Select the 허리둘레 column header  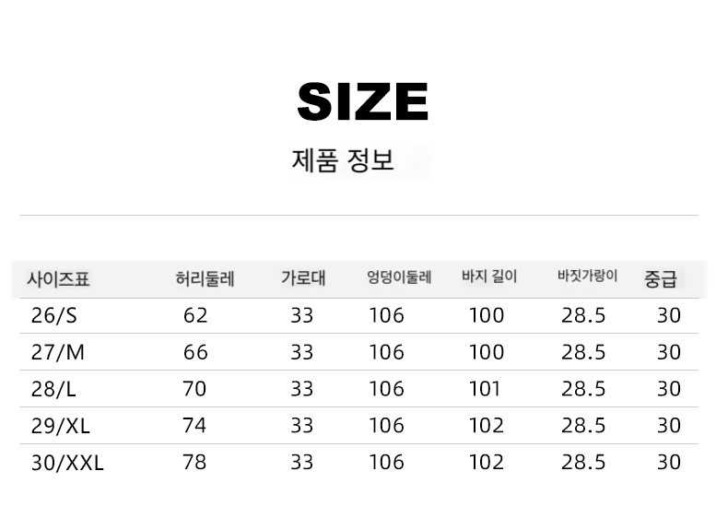(x=205, y=279)
